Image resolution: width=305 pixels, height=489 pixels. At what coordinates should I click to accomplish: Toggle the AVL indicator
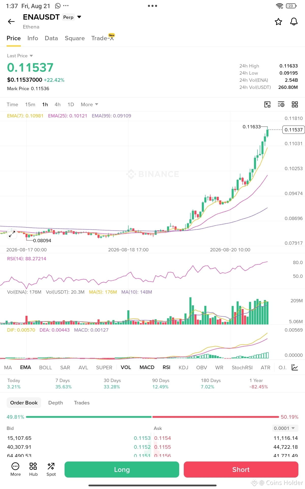click(x=83, y=368)
